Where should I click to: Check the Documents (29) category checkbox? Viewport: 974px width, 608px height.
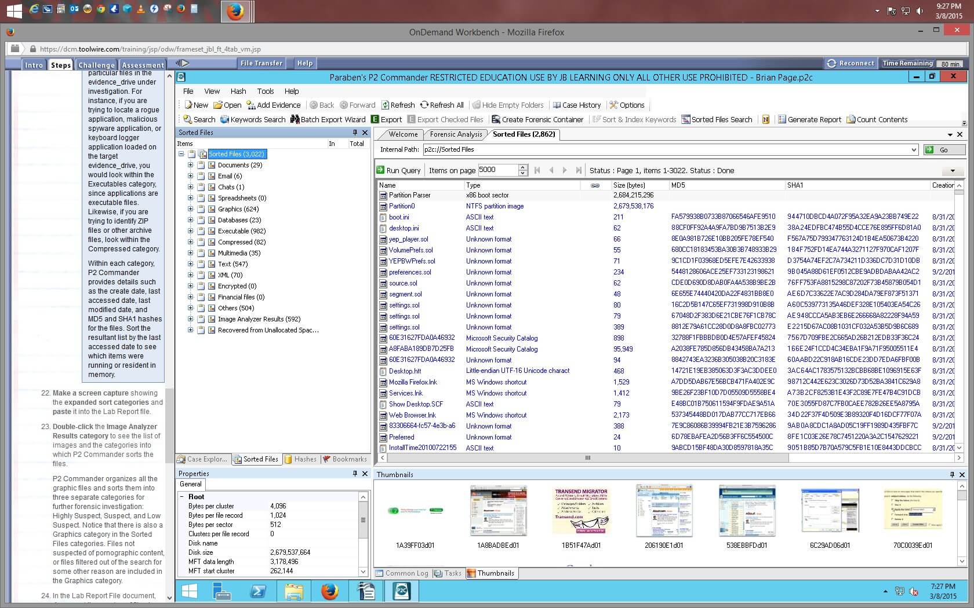(x=201, y=165)
